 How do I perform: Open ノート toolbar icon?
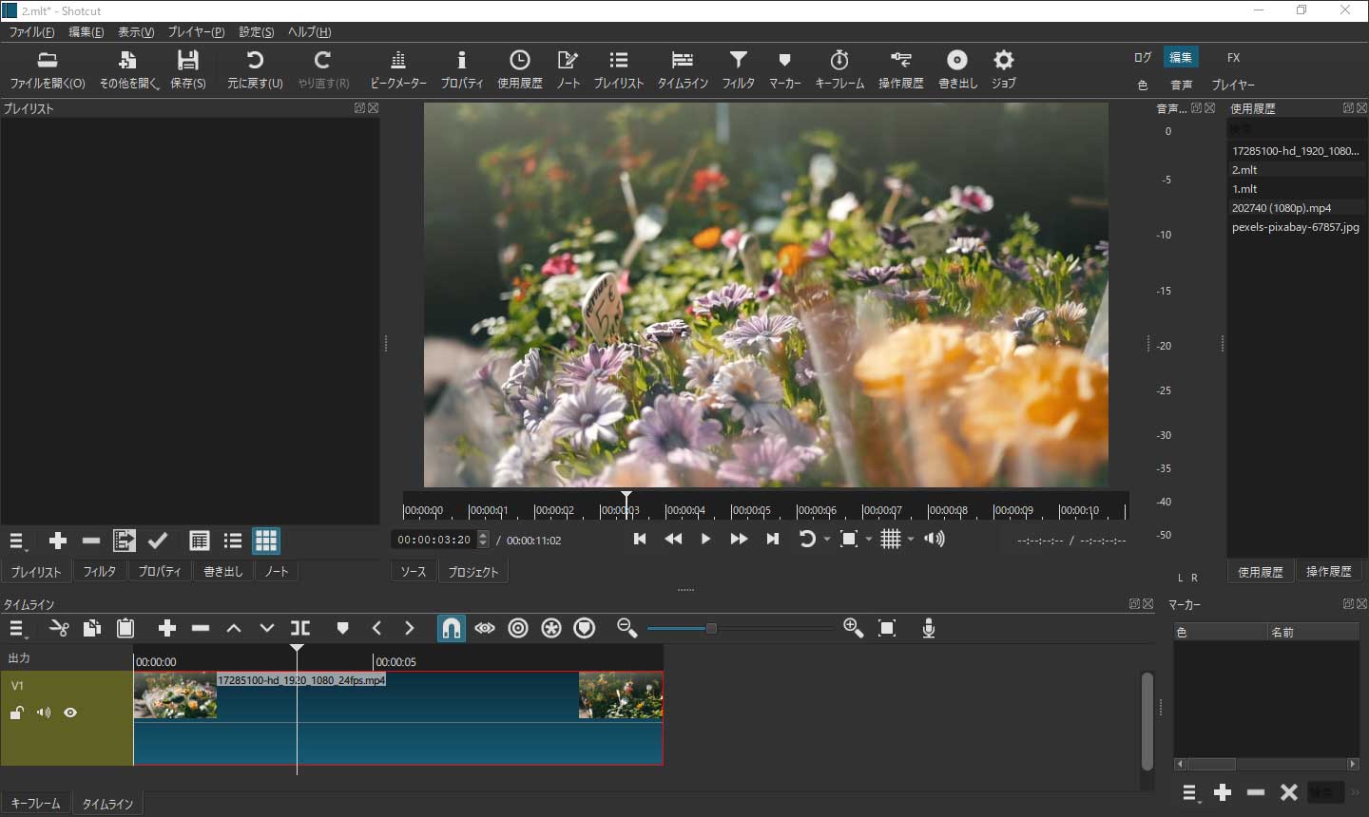569,69
